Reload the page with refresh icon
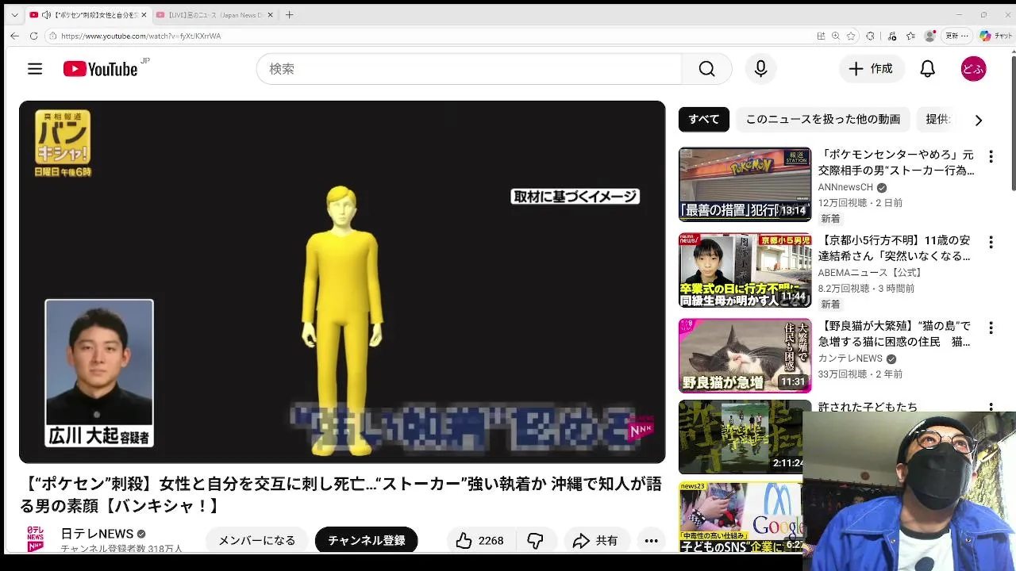Image resolution: width=1016 pixels, height=571 pixels. click(33, 36)
